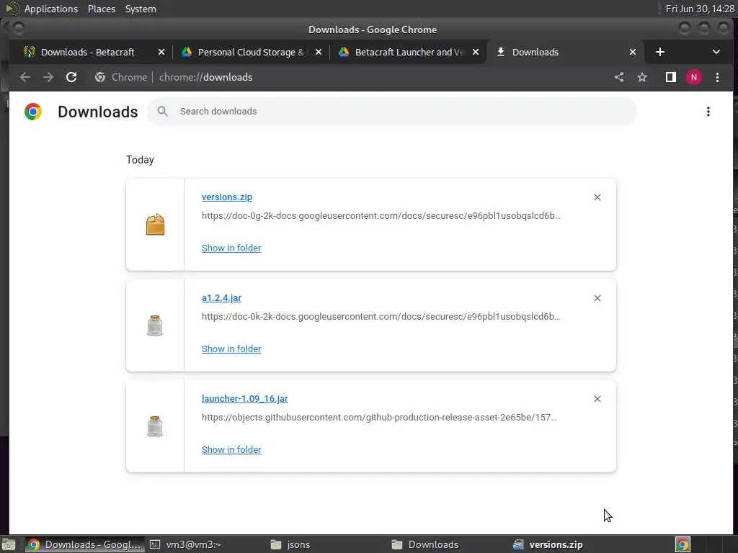Image resolution: width=738 pixels, height=553 pixels.
Task: Click the a1.2.4.jar googleusercontent source URL
Action: click(x=381, y=317)
